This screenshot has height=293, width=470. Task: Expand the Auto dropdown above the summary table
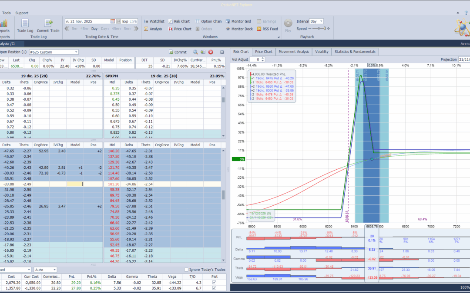coord(54,270)
